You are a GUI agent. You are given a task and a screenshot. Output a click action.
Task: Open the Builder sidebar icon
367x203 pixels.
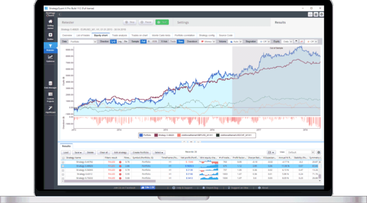(50, 35)
